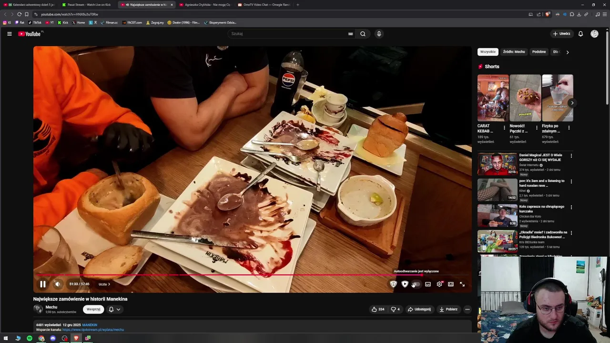
Task: Open the player settings gear
Action: pyautogui.click(x=439, y=284)
